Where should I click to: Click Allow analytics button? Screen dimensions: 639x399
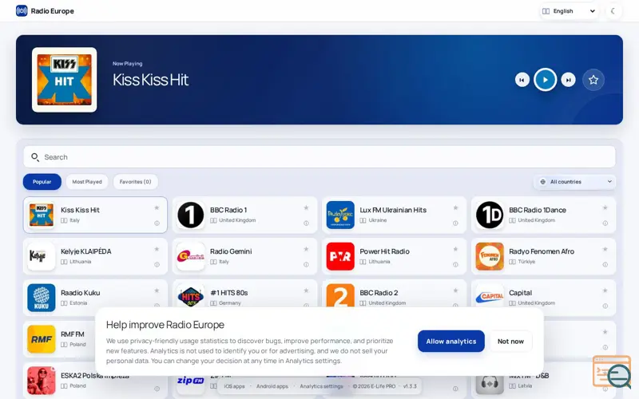(x=451, y=342)
